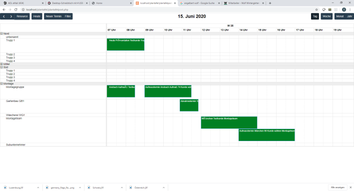Open options for Luxemburg.jfif download
The image size is (354, 192).
click(x=38, y=187)
